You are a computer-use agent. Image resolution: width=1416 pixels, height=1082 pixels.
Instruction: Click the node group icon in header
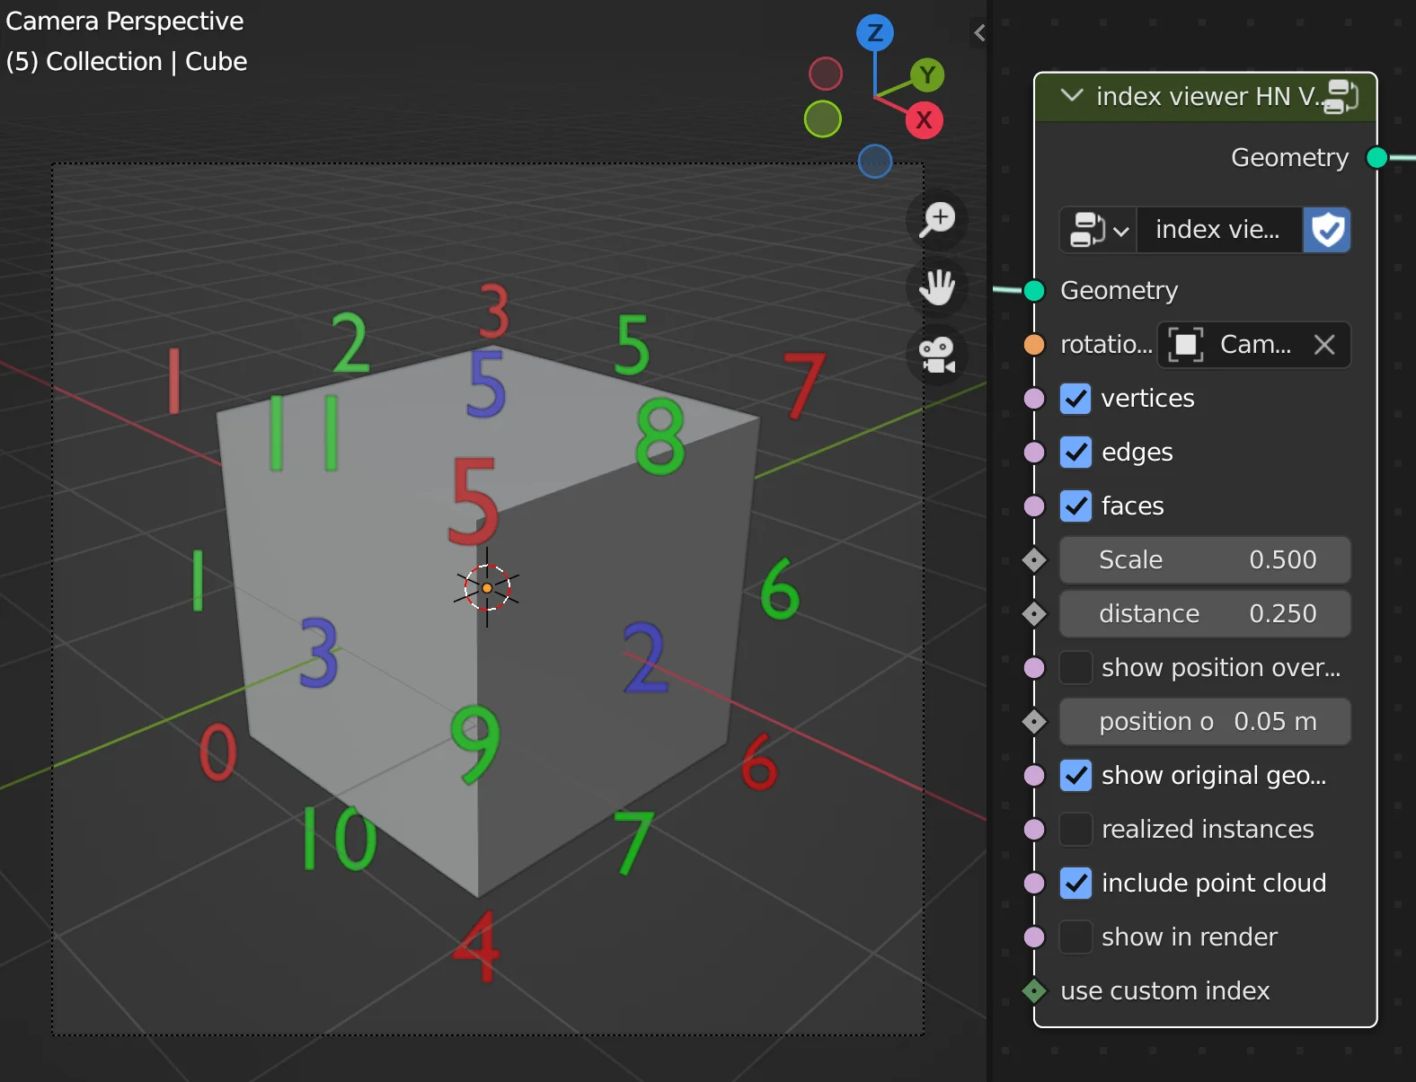pyautogui.click(x=1341, y=96)
